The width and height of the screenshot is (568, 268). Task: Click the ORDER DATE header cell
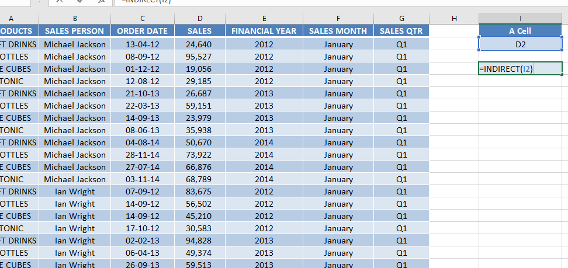143,31
